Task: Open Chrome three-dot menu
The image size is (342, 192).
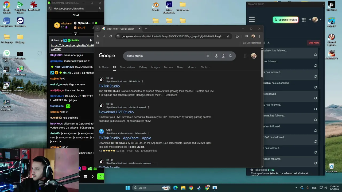Action: coord(259,36)
